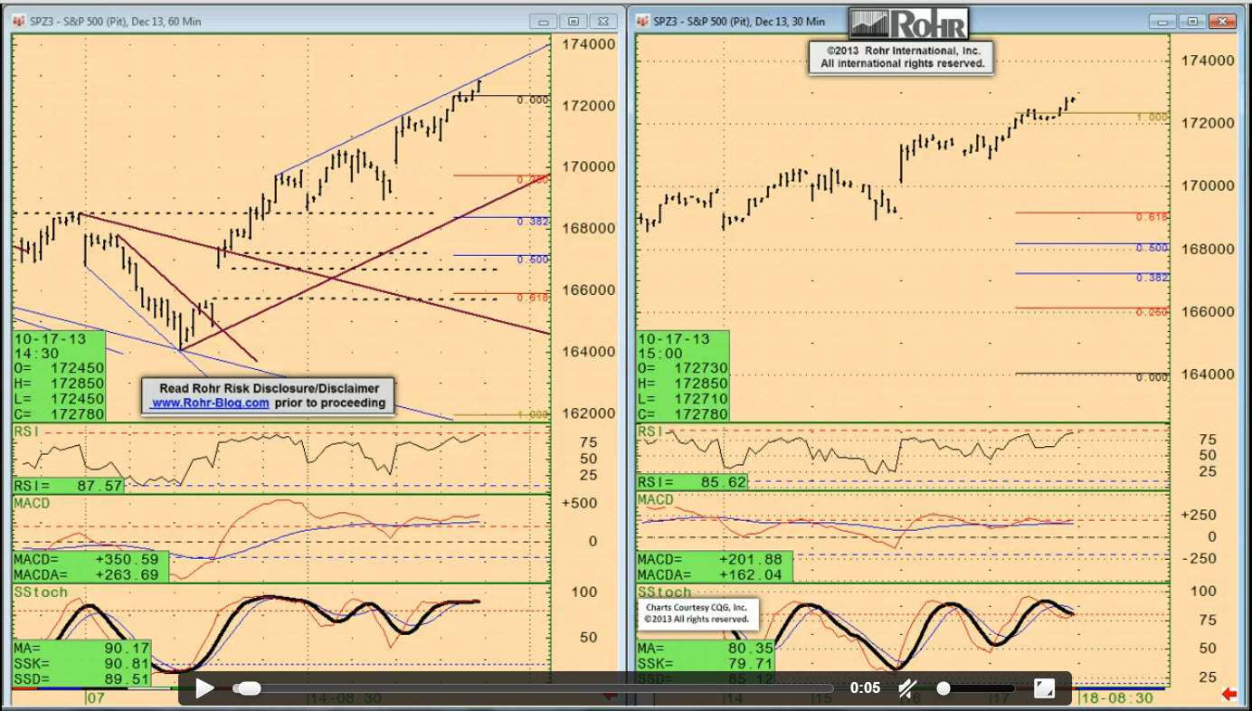
Task: Click the video seek bar handle
Action: pos(248,688)
